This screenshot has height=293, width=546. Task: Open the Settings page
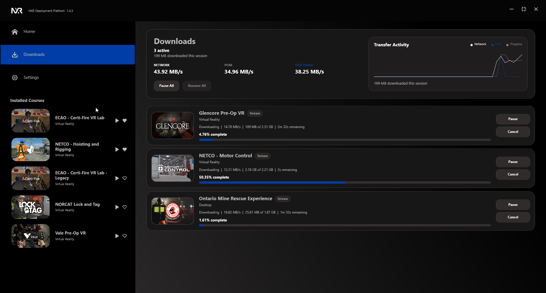click(31, 78)
